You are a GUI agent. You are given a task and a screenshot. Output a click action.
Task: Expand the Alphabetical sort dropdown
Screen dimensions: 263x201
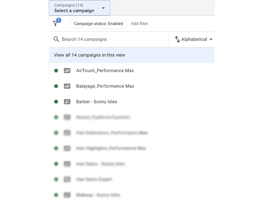[x=211, y=39]
